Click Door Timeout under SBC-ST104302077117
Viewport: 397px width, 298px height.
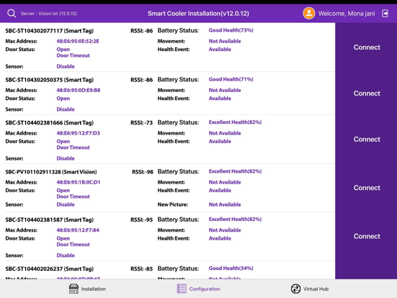(73, 55)
